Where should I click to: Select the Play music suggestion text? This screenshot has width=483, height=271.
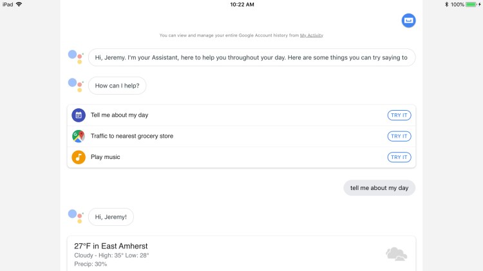(x=106, y=157)
